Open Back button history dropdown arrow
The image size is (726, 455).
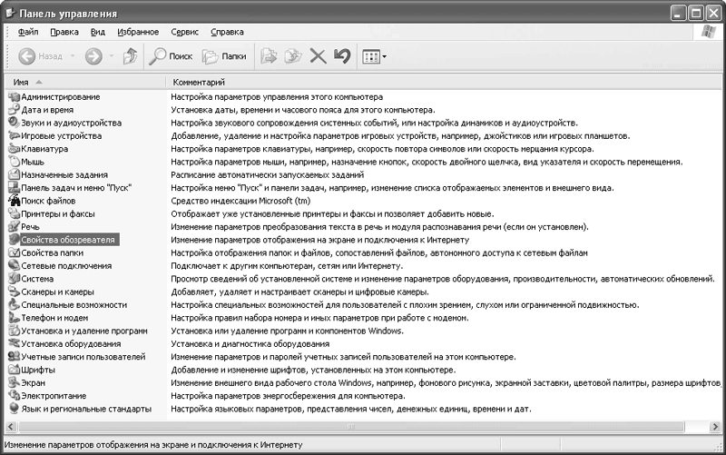[73, 56]
